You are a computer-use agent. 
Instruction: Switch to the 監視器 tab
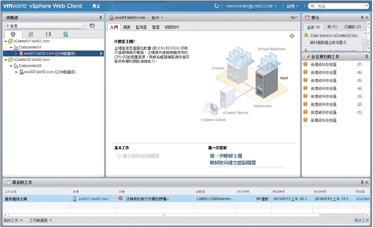tap(141, 27)
